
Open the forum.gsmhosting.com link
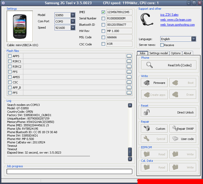[x=177, y=25]
